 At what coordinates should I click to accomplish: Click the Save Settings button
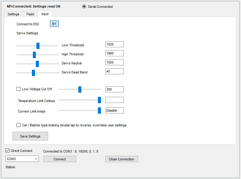[x=30, y=136]
